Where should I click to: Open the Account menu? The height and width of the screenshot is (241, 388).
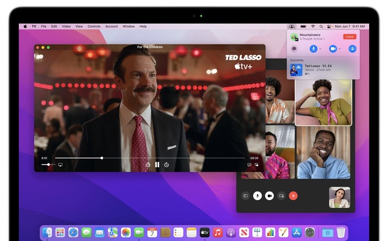(x=112, y=26)
